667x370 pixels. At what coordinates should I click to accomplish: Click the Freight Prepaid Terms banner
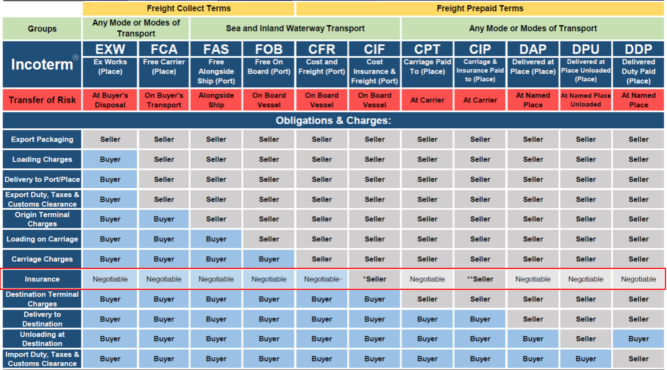point(480,8)
